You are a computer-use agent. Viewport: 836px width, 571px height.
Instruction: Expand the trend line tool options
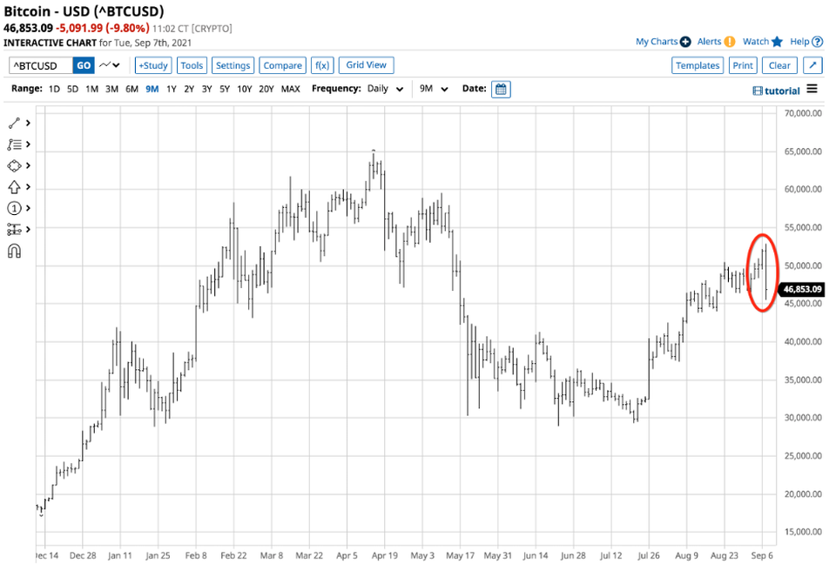(28, 123)
